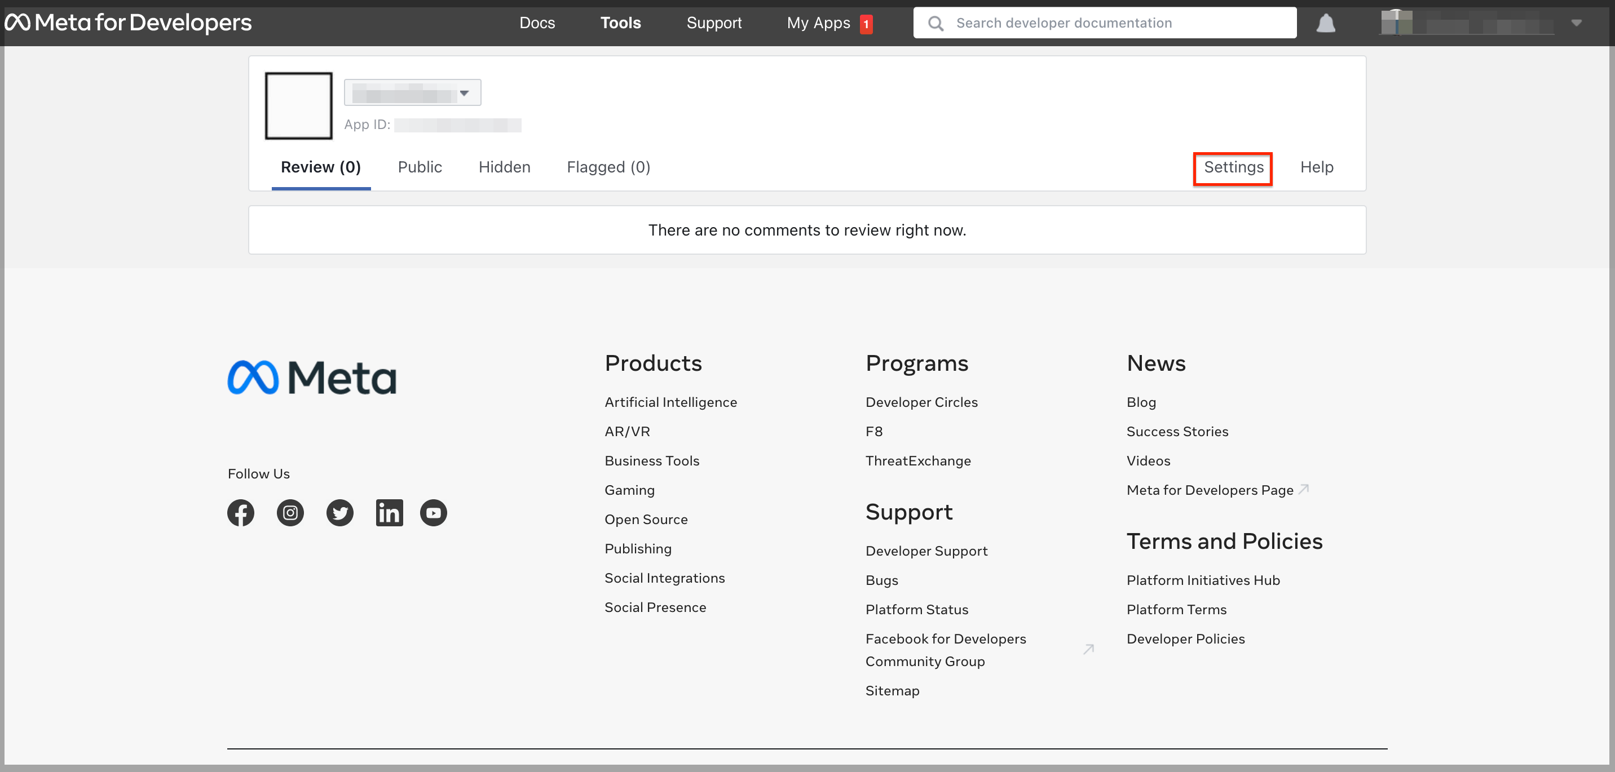
Task: Open the Platform Initiatives Hub link
Action: point(1202,580)
